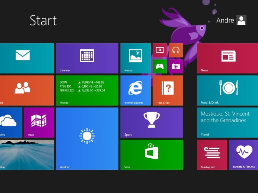Open the Travel tile about Mustique
The height and width of the screenshot is (193, 258).
click(x=227, y=123)
